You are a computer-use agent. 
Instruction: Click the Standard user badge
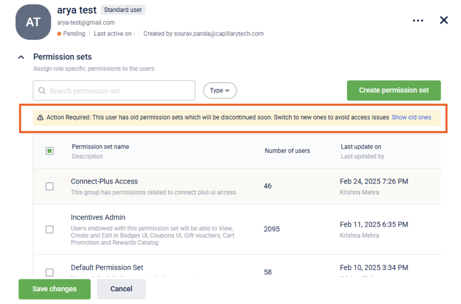[x=123, y=10]
